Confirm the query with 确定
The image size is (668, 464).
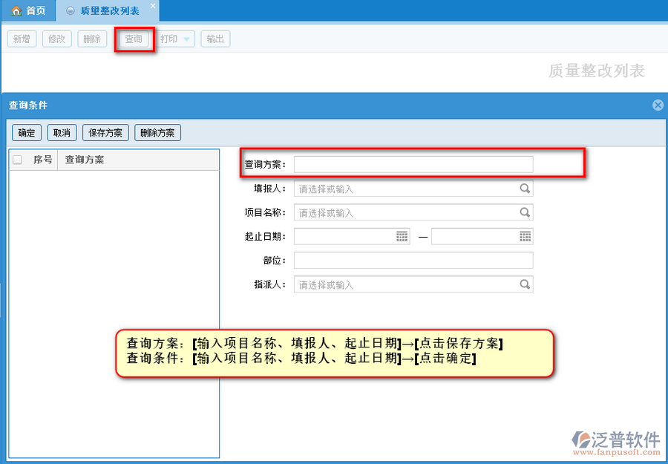(27, 132)
